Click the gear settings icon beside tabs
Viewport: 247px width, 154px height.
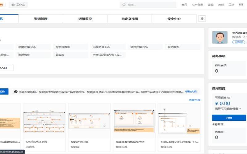[202, 19]
